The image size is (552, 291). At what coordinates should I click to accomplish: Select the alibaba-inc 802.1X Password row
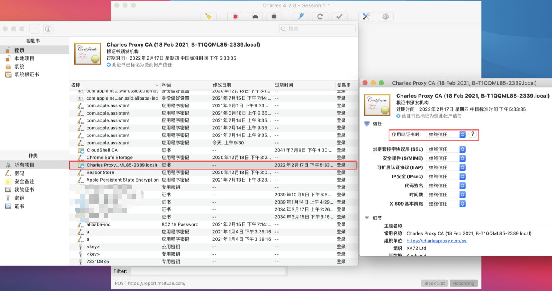coord(214,224)
